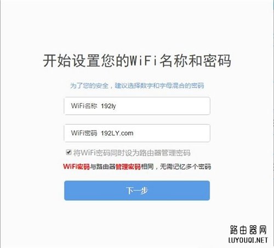
Task: Click the blue 下一步 button
Action: pyautogui.click(x=137, y=191)
